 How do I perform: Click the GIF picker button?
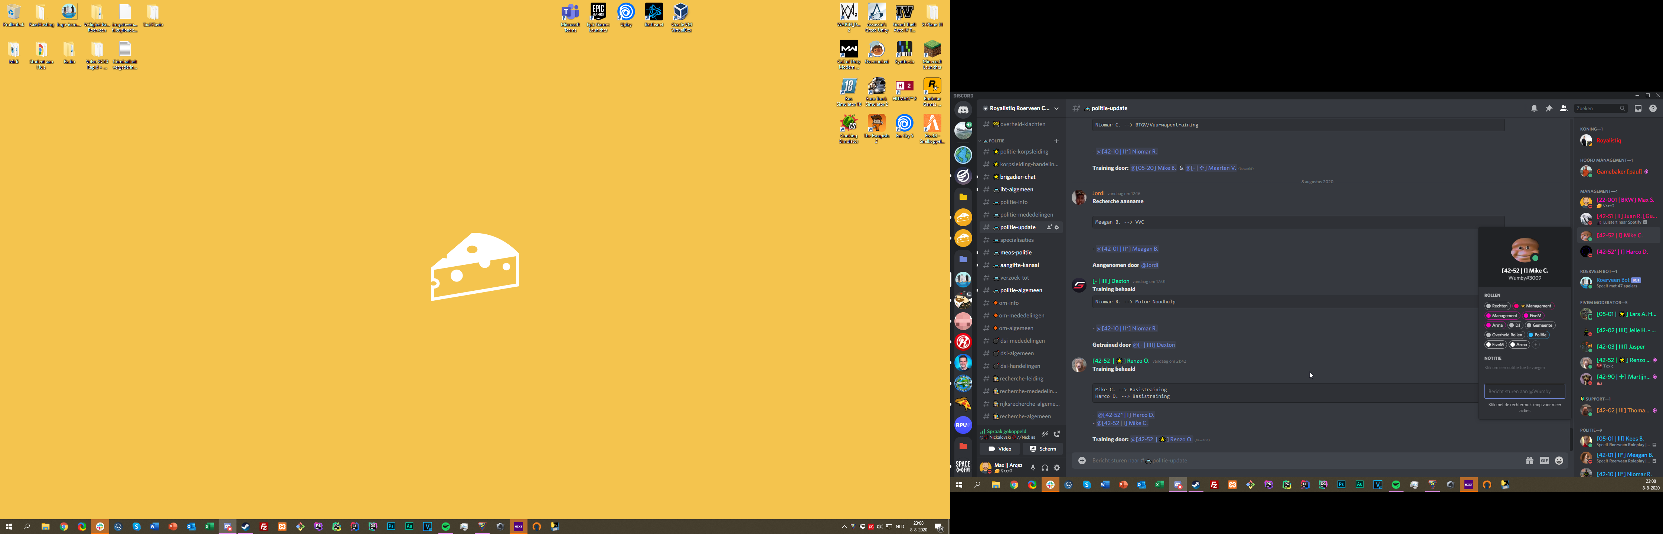click(x=1544, y=461)
